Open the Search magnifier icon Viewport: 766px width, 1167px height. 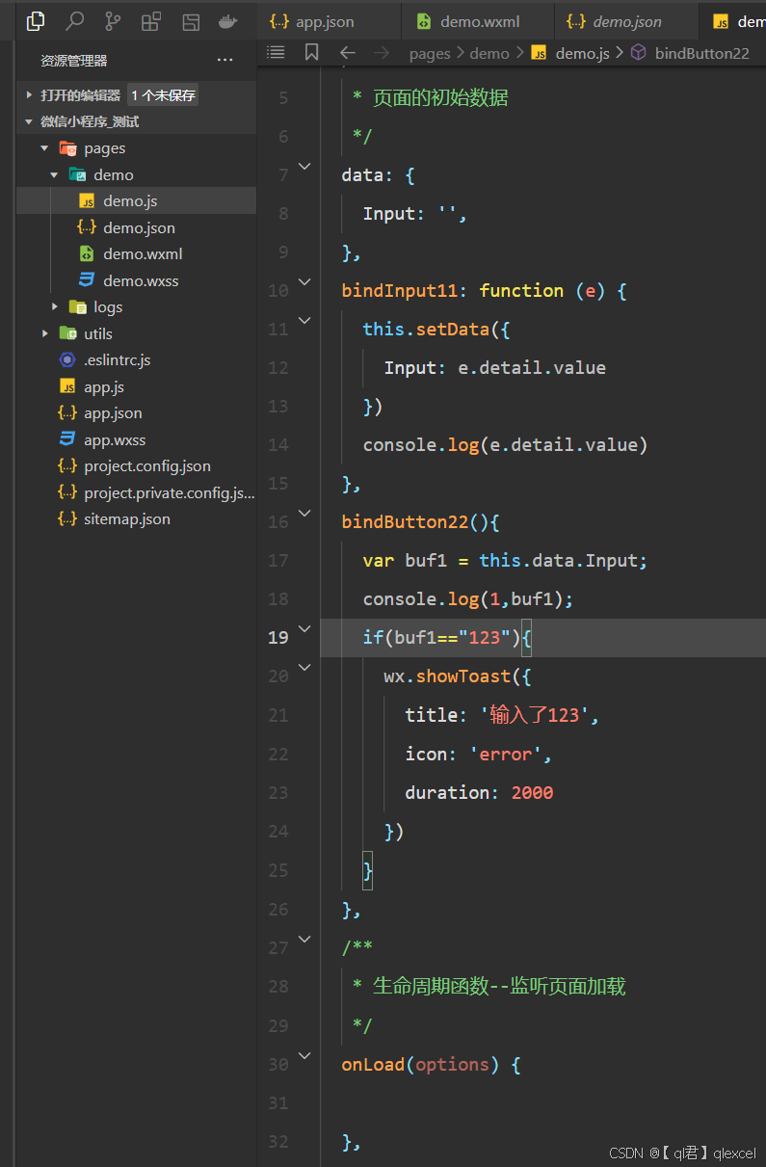point(74,20)
